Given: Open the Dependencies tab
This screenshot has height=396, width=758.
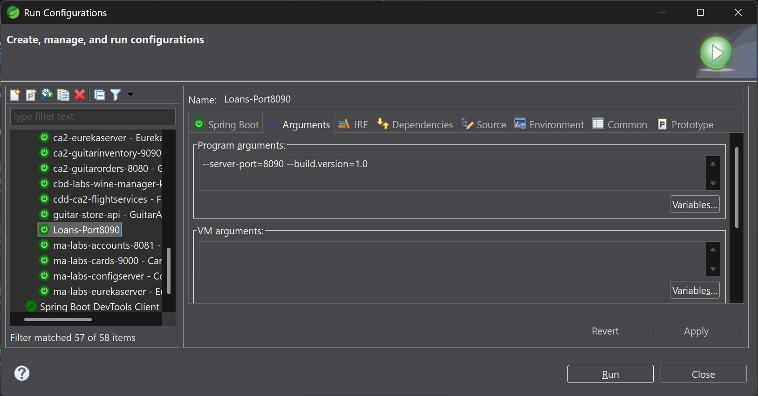Looking at the screenshot, I should coord(415,124).
